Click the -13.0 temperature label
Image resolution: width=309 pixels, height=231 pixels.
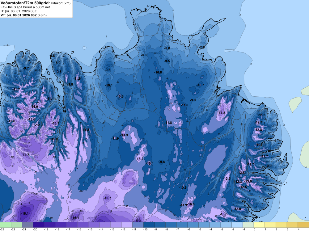[x=248, y=181]
